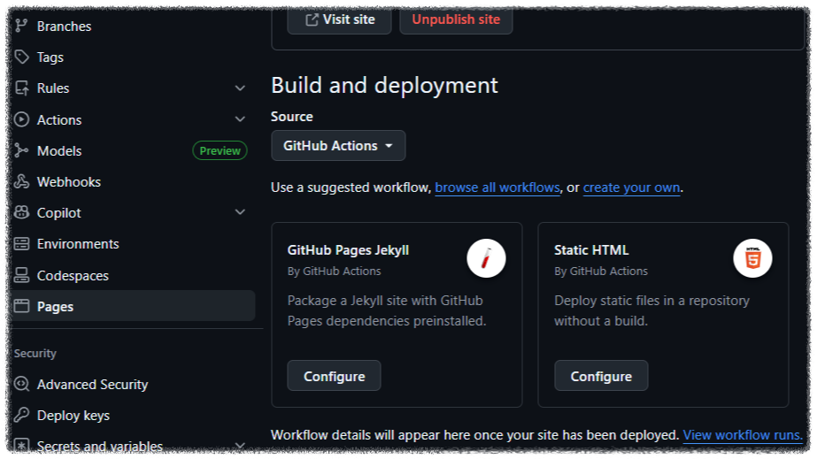817x459 pixels.
Task: Open Deploy keys settings
Action: (73, 416)
